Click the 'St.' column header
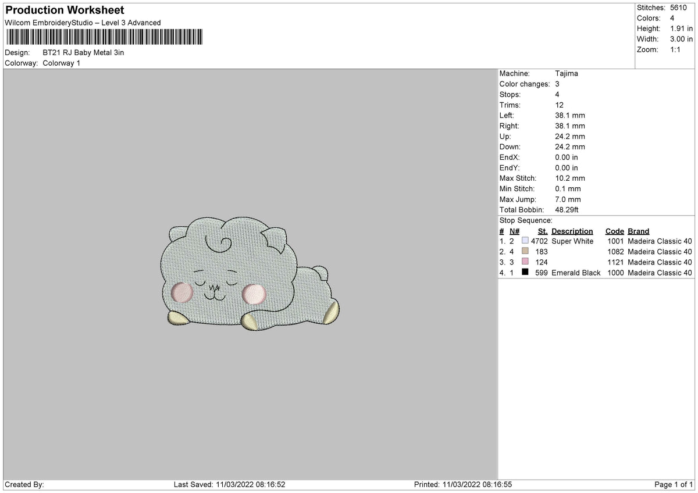The height and width of the screenshot is (493, 698). 543,231
